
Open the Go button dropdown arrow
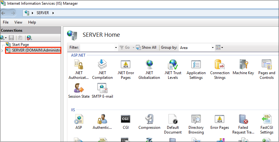(x=133, y=47)
